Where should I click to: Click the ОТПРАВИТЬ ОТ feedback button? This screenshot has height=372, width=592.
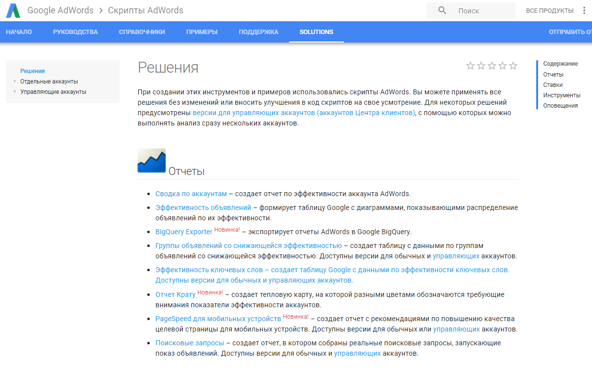click(x=570, y=32)
